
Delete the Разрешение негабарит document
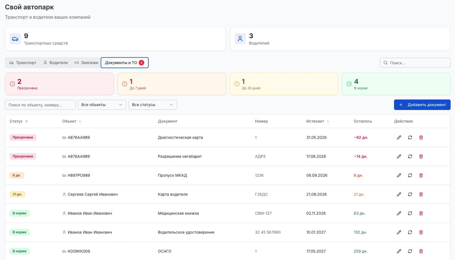pyautogui.click(x=421, y=157)
